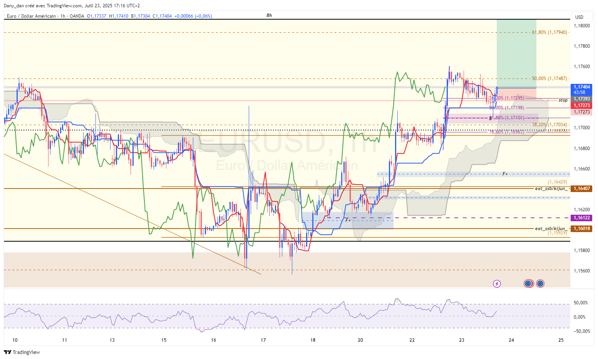This screenshot has width=598, height=359.
Task: Click the header text 'Dany_dan créé avec TradingView.com'
Action: tap(43, 6)
